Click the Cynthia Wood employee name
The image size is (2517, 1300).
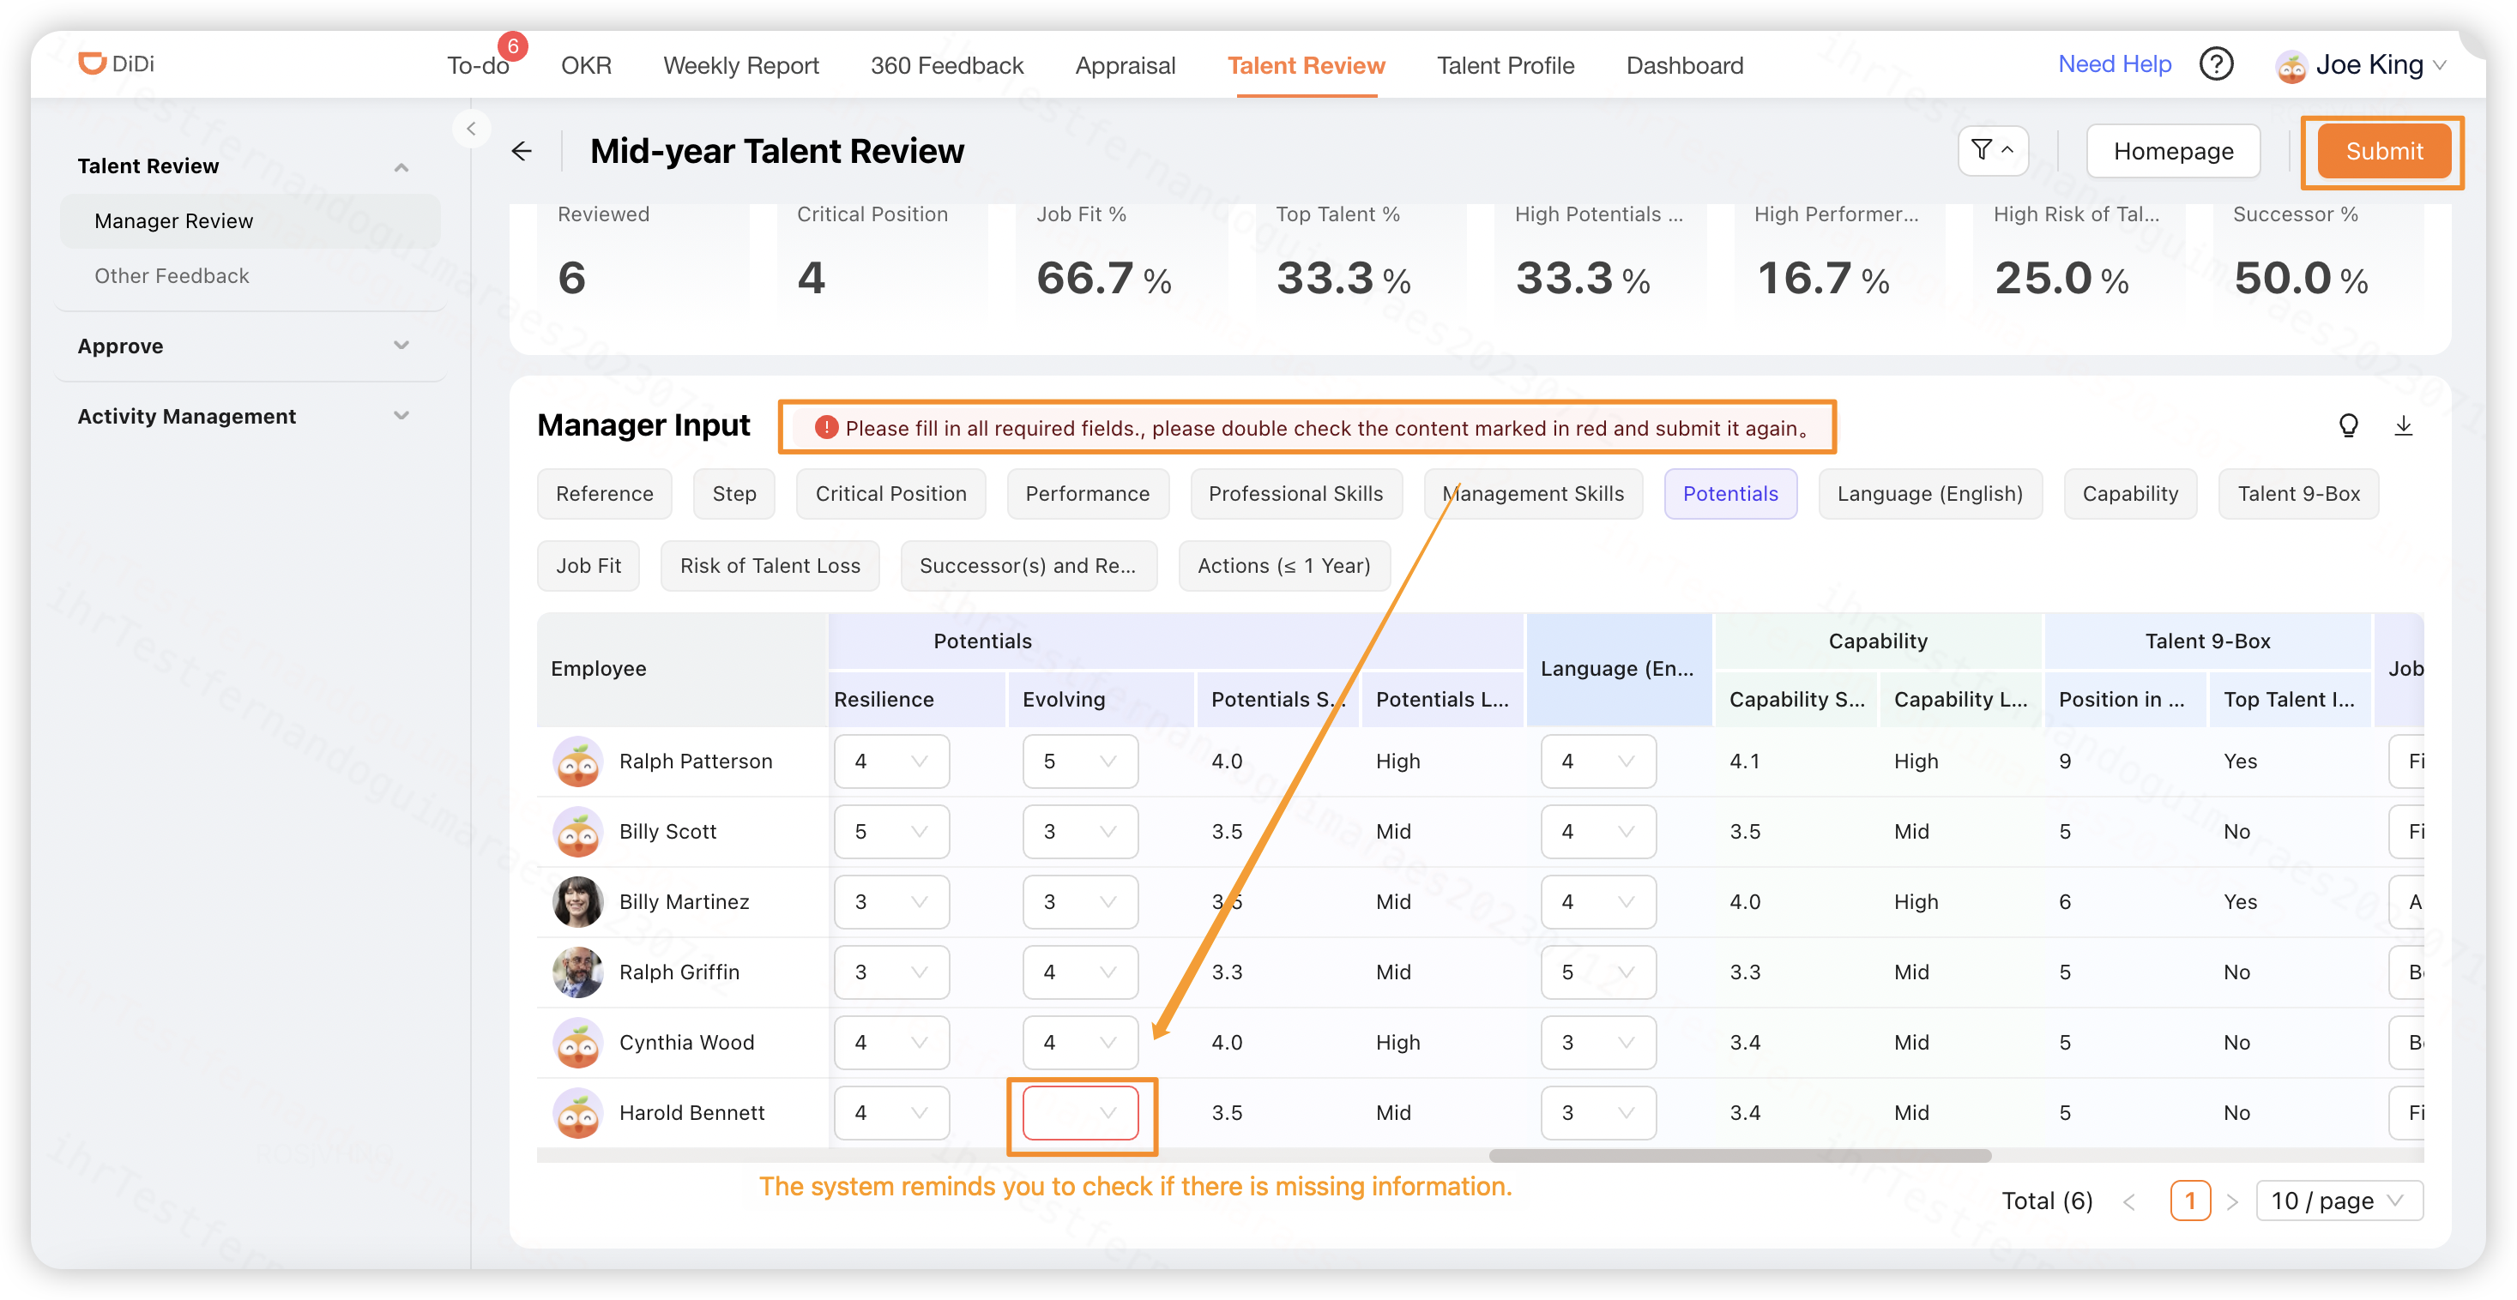coord(686,1042)
